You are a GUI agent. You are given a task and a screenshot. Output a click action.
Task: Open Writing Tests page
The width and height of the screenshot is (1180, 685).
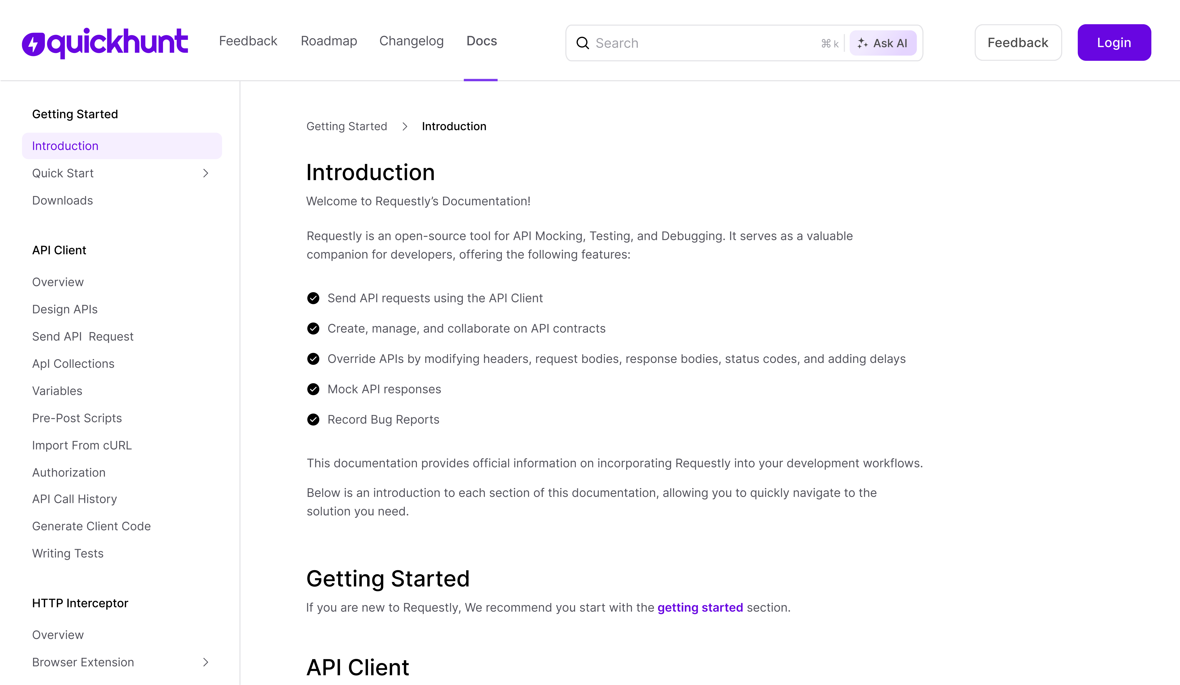(x=68, y=553)
